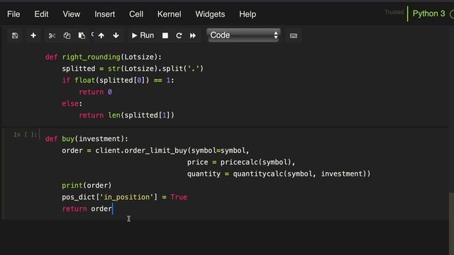The height and width of the screenshot is (255, 454).
Task: Open the Kernel menu
Action: click(169, 14)
